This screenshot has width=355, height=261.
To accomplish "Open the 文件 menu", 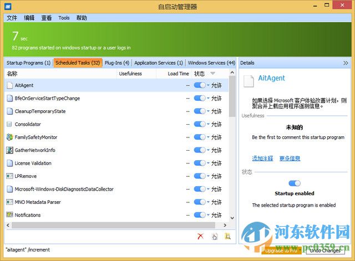I will [12, 18].
